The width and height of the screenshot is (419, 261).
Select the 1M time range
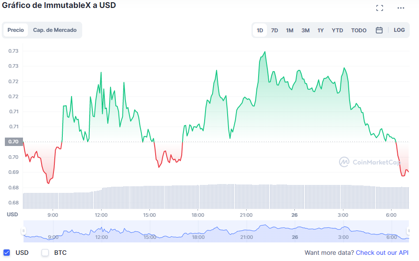pyautogui.click(x=289, y=30)
